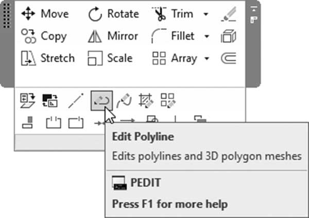Click the Lengthen tool icon

76,101
